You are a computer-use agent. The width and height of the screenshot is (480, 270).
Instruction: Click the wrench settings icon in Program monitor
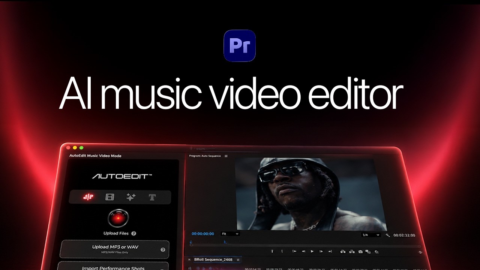[x=388, y=235]
